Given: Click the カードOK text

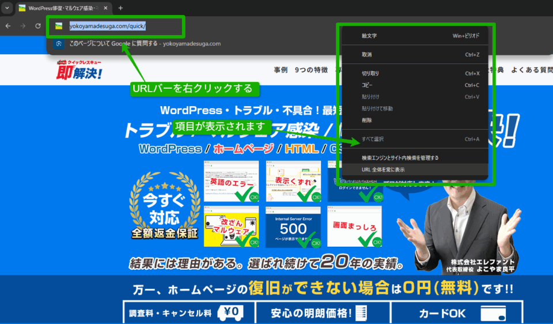Looking at the screenshot, I should click(442, 314).
